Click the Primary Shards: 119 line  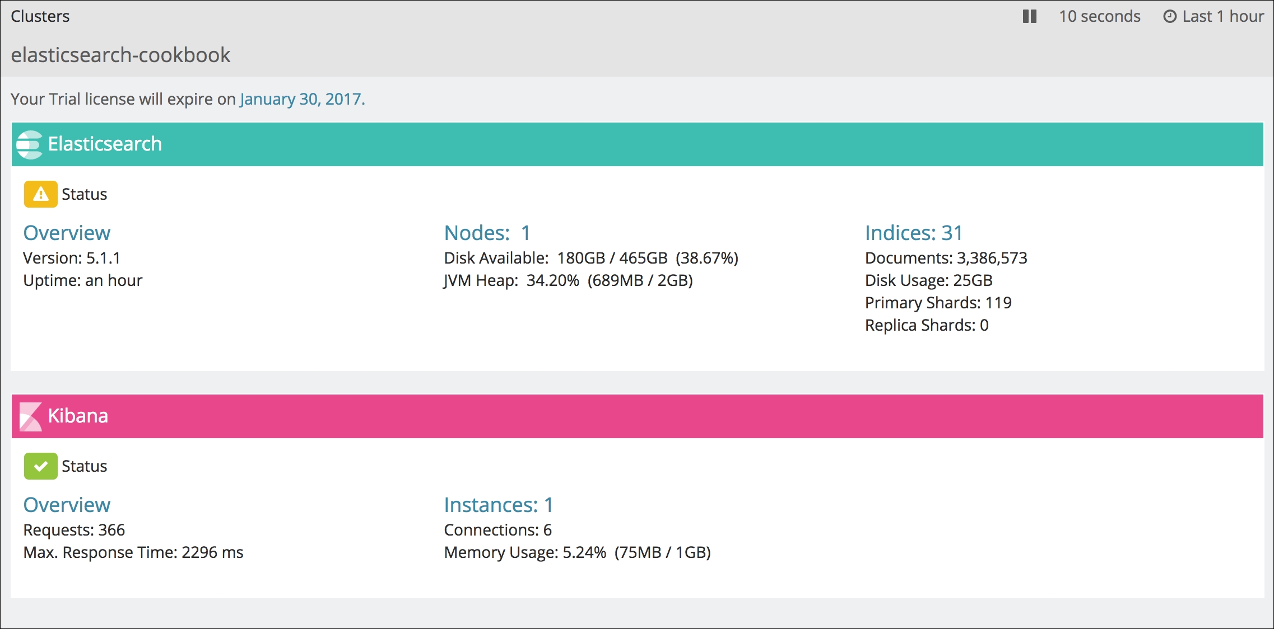tap(938, 303)
